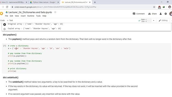Open the Edit menu

(11, 16)
